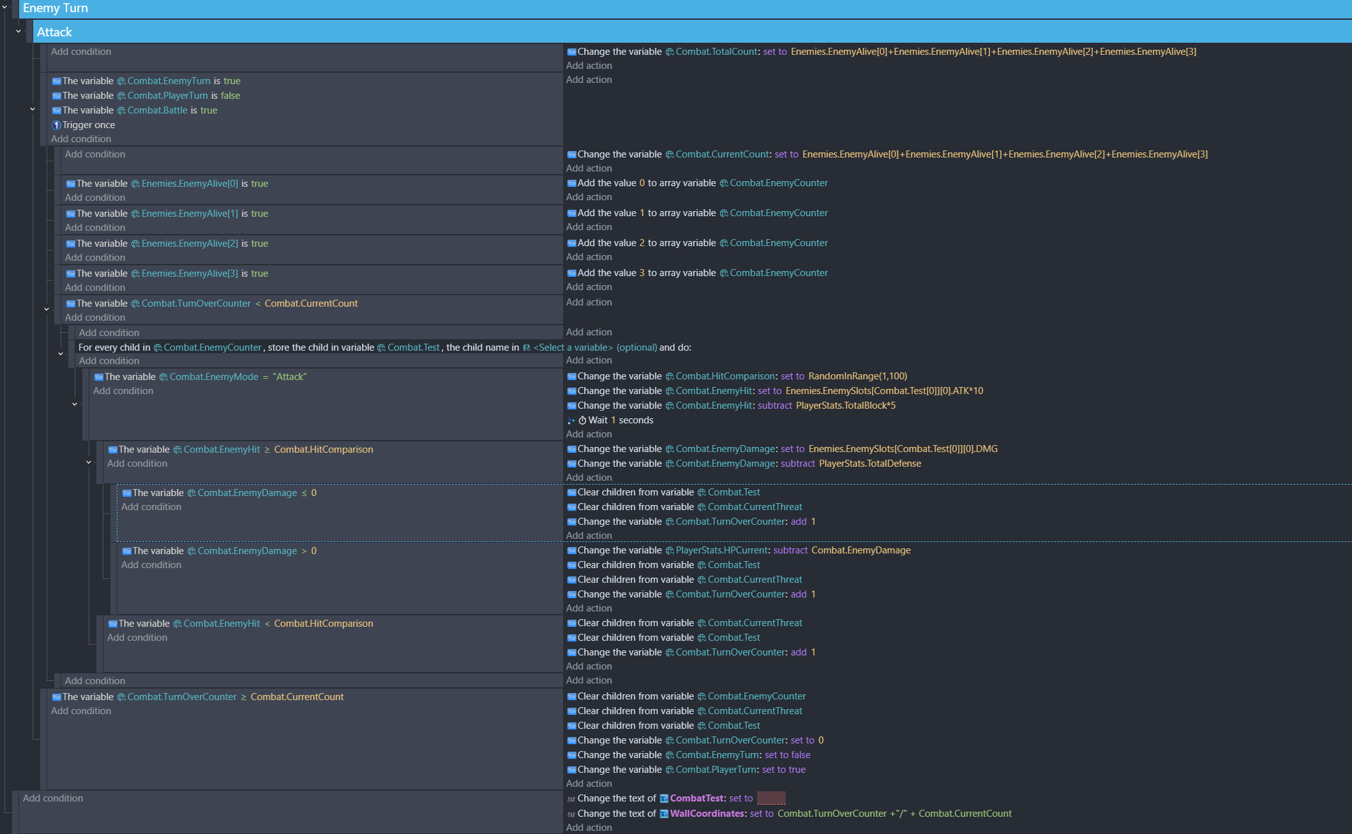Click the variable icon beside Combat.HitComparison RandomInRange action

click(x=571, y=376)
